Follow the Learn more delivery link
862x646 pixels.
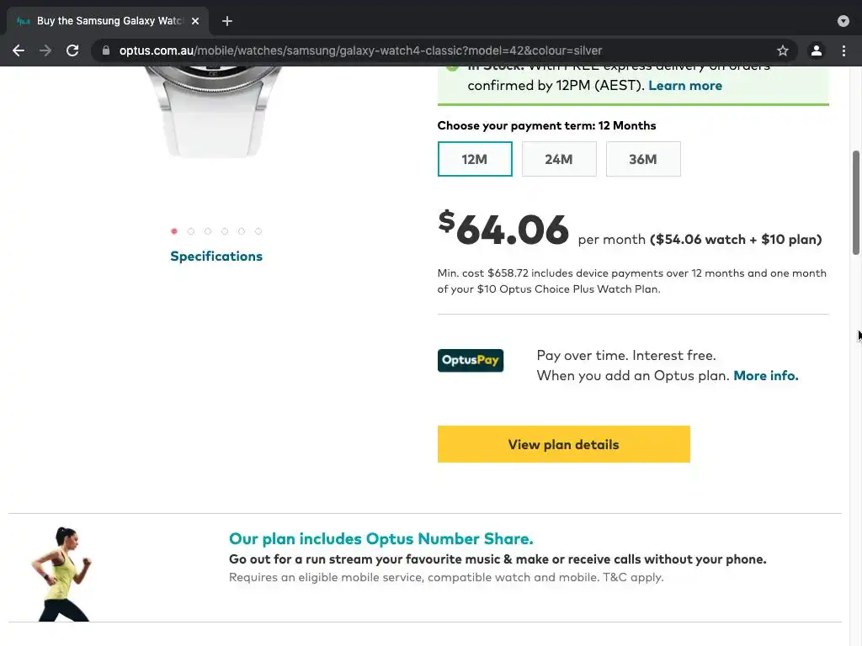(x=685, y=86)
